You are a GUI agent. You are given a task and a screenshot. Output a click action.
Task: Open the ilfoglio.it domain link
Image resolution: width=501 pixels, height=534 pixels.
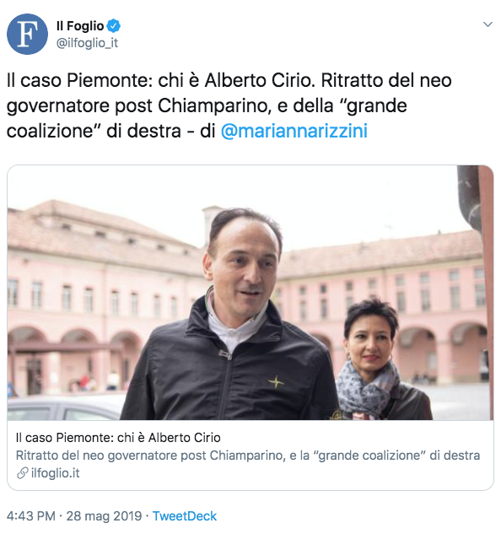[55, 473]
